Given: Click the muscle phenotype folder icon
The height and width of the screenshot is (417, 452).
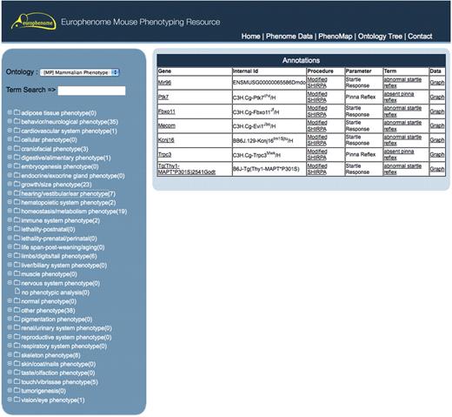Looking at the screenshot, I should 17,273.
